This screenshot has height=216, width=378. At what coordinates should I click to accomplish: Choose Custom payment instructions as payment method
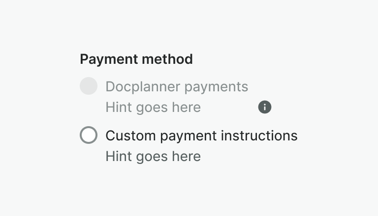point(89,135)
